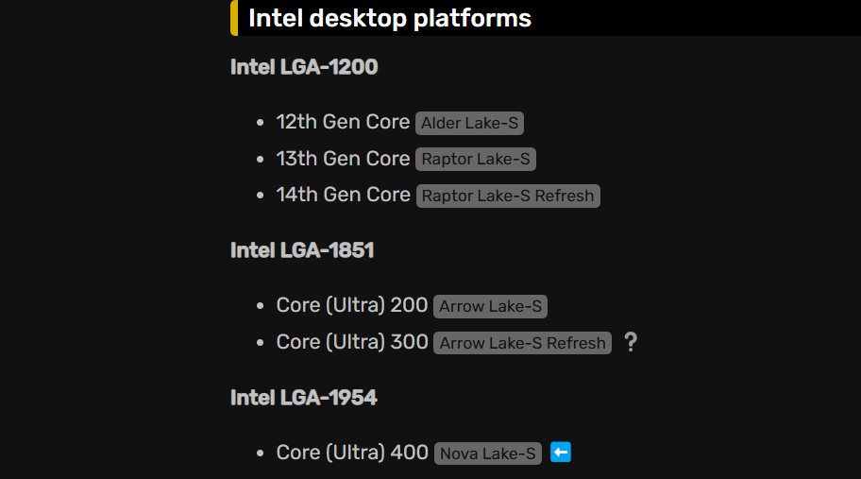The width and height of the screenshot is (861, 479).
Task: Click the Nova Lake-S tag
Action: tap(488, 453)
